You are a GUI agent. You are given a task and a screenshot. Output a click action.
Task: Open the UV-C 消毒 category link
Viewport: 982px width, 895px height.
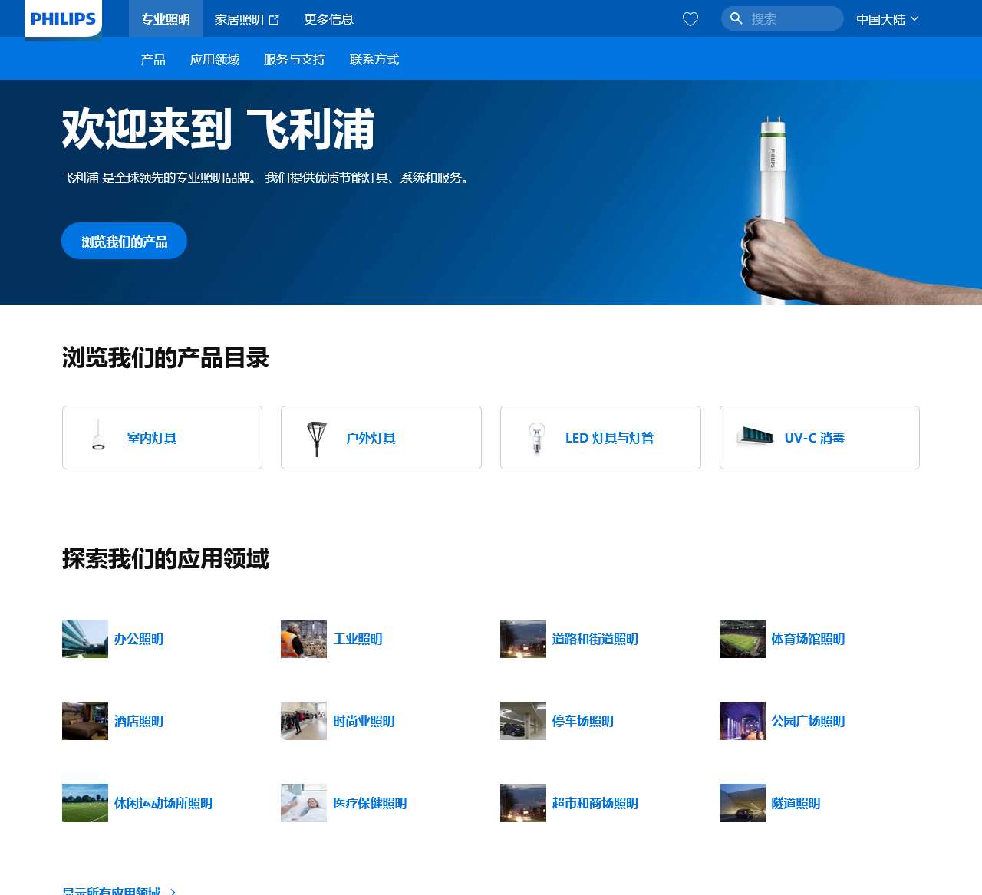pyautogui.click(x=819, y=437)
